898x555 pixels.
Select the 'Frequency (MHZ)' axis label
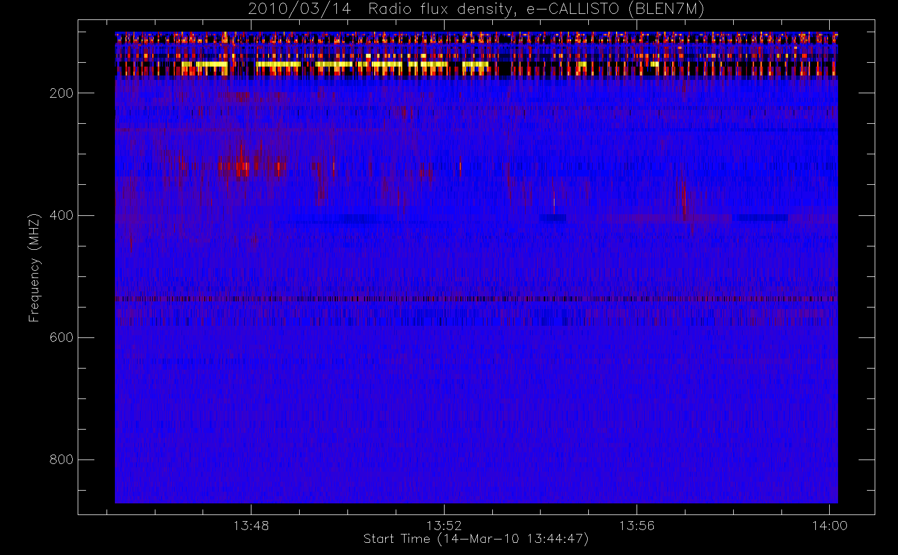click(x=34, y=268)
